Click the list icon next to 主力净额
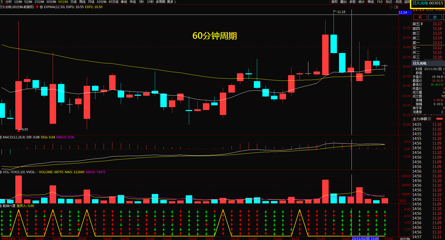 pyautogui.click(x=429, y=119)
